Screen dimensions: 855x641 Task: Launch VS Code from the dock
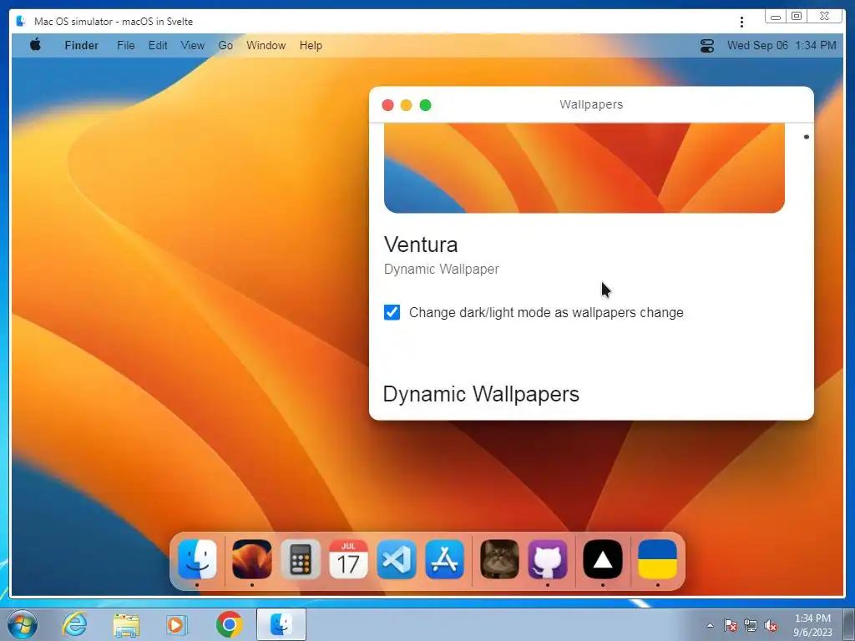(x=397, y=559)
